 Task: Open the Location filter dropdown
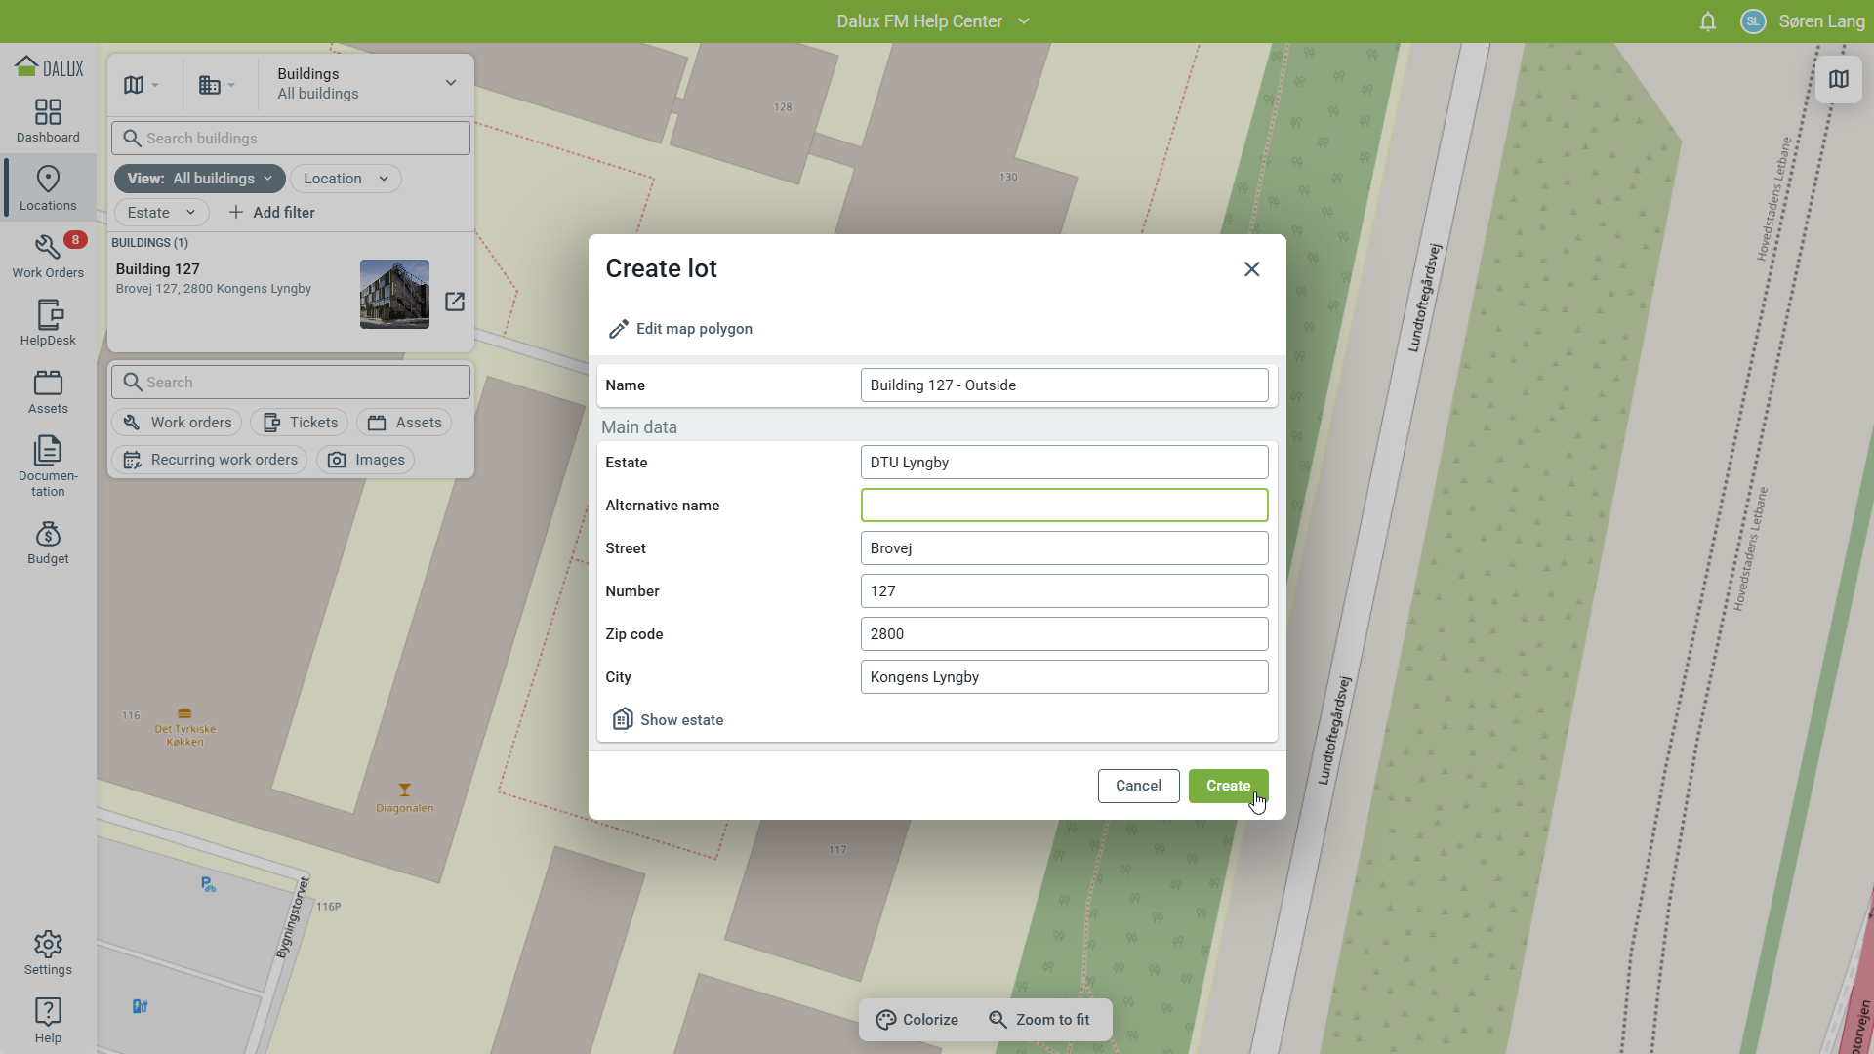[346, 179]
